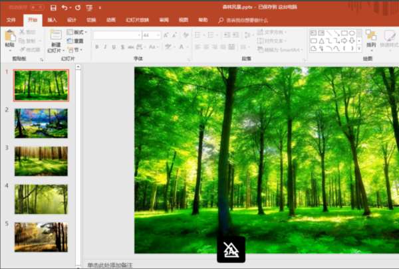
Task: Click the Reset slide button
Action: (x=76, y=41)
